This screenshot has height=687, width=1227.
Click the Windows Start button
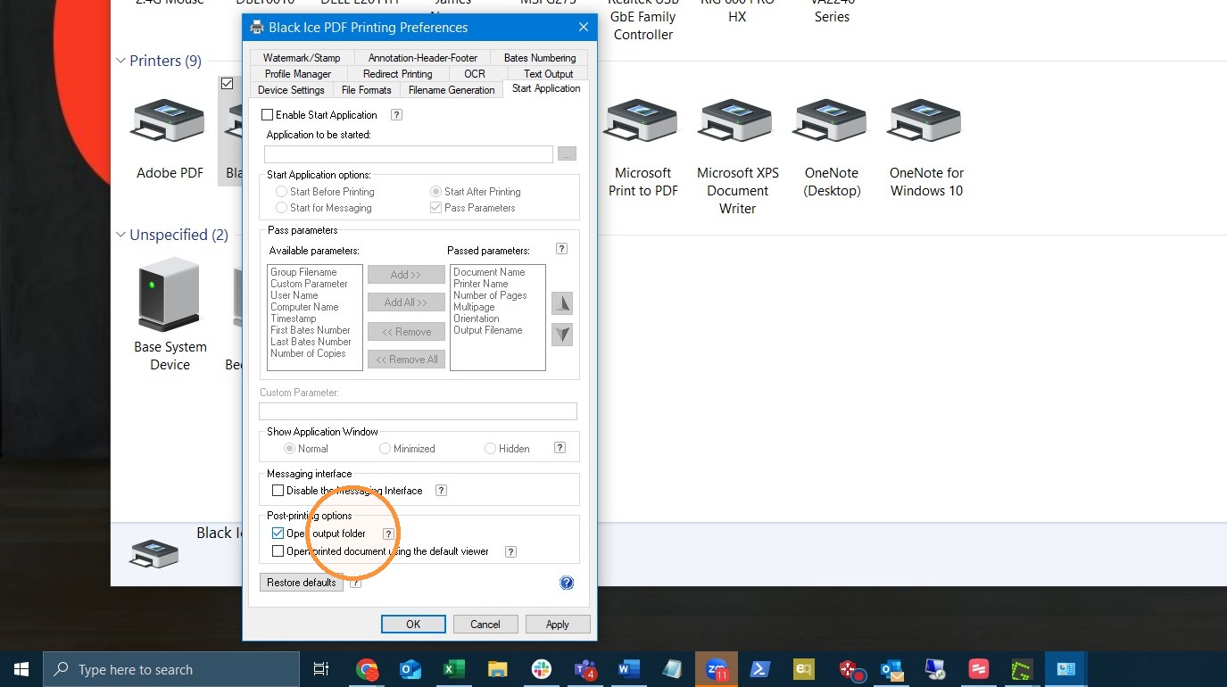(x=21, y=669)
